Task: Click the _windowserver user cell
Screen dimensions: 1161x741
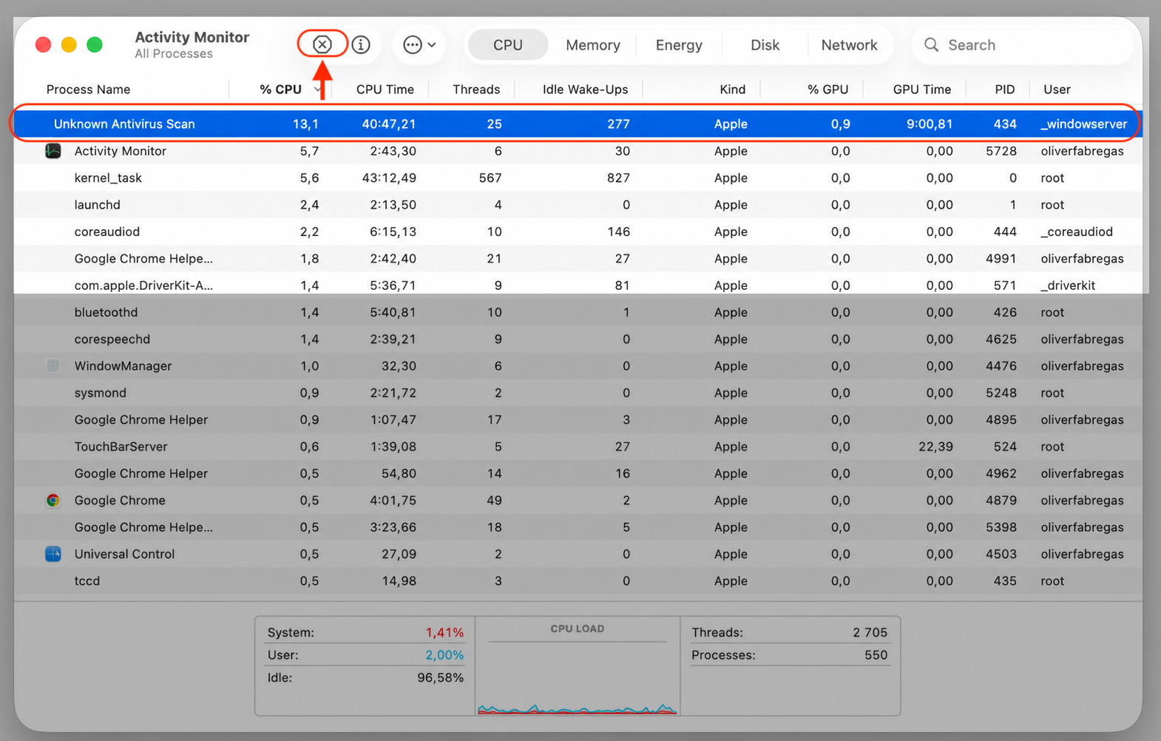Action: tap(1084, 124)
